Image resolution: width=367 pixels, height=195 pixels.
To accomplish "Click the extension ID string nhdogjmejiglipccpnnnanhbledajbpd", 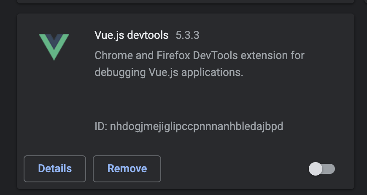I will pyautogui.click(x=197, y=126).
